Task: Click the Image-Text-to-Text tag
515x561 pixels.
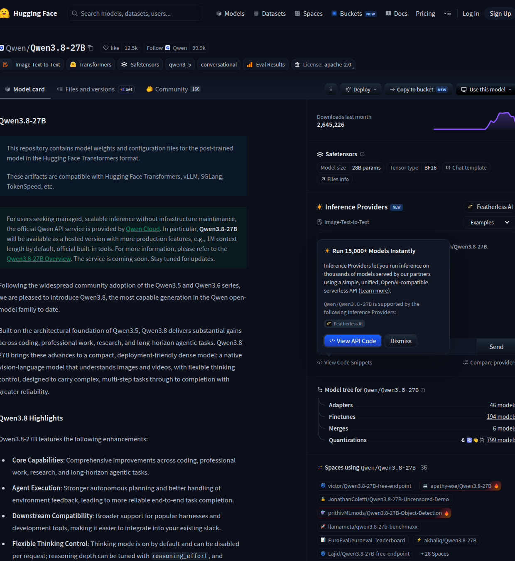Action: [32, 64]
